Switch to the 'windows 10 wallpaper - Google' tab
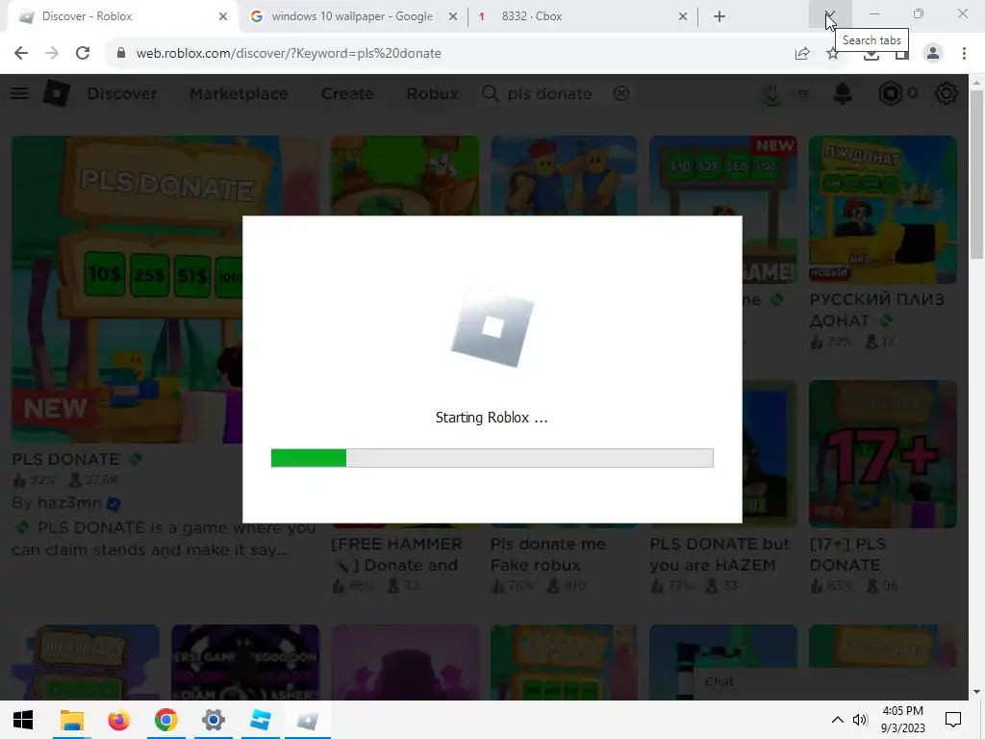 352,16
